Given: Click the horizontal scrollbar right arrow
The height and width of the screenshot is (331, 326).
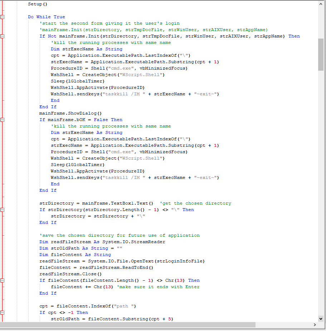Looking at the screenshot, I should [x=315, y=325].
